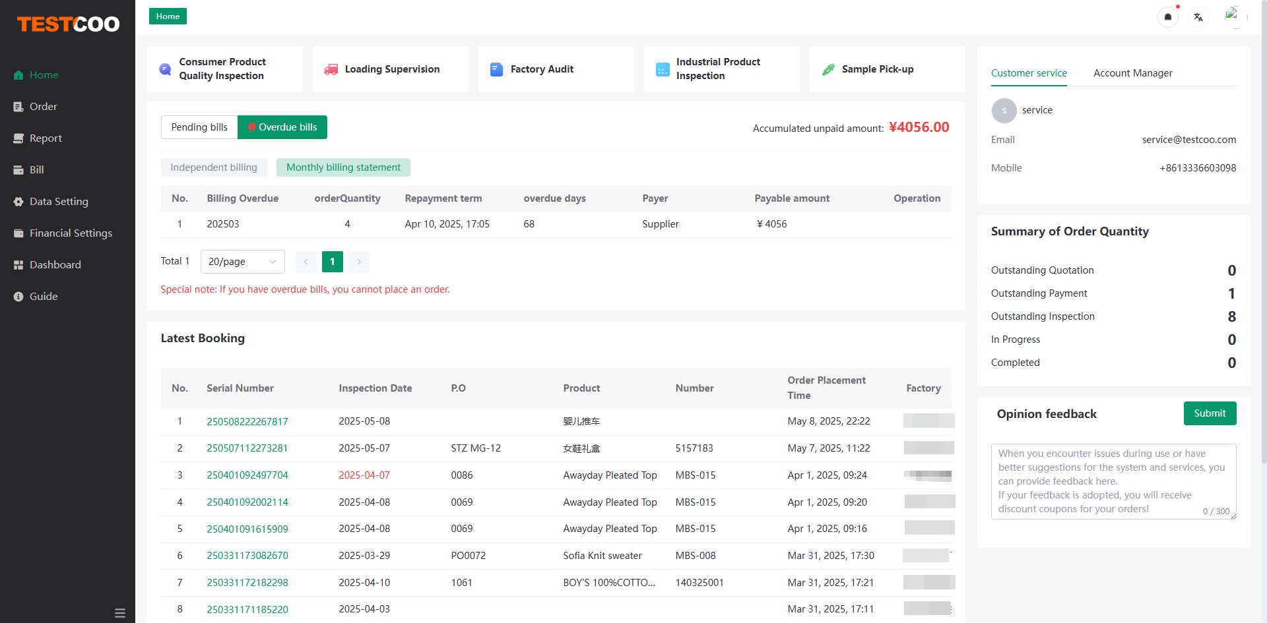Viewport: 1267px width, 623px height.
Task: Click the Outstanding Payment count
Action: (1231, 293)
